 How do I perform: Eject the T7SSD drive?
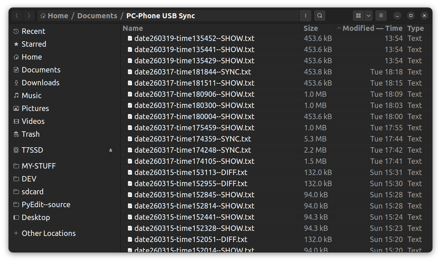pos(111,150)
